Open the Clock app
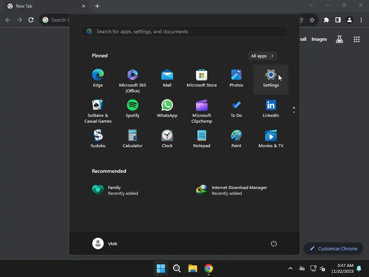 tap(167, 139)
